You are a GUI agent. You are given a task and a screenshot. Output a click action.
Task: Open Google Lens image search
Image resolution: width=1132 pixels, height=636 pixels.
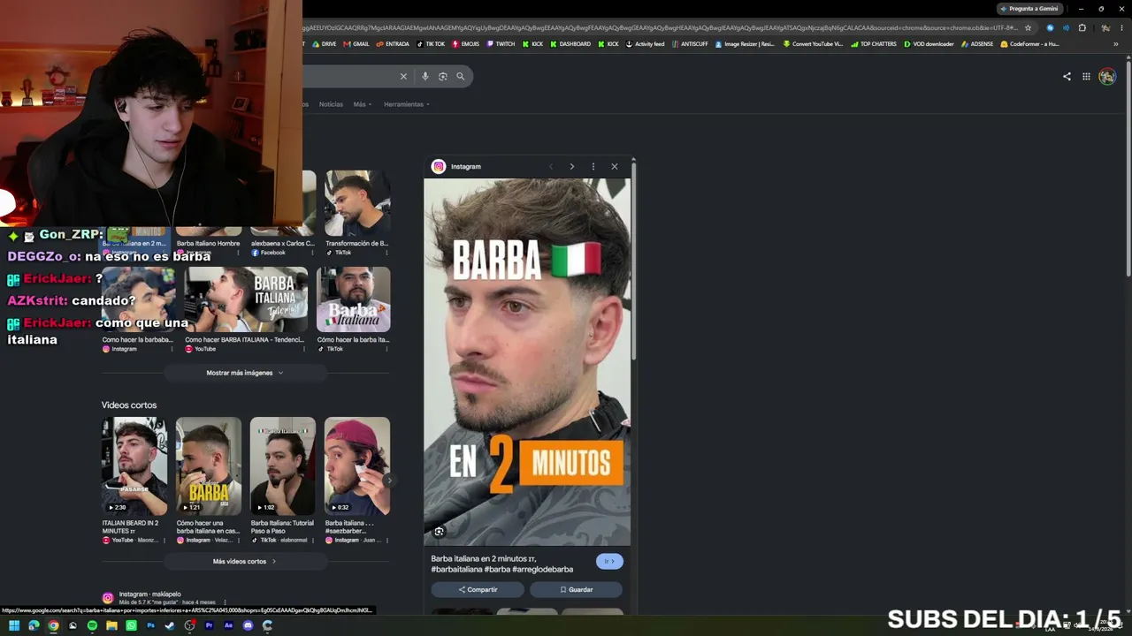point(442,76)
